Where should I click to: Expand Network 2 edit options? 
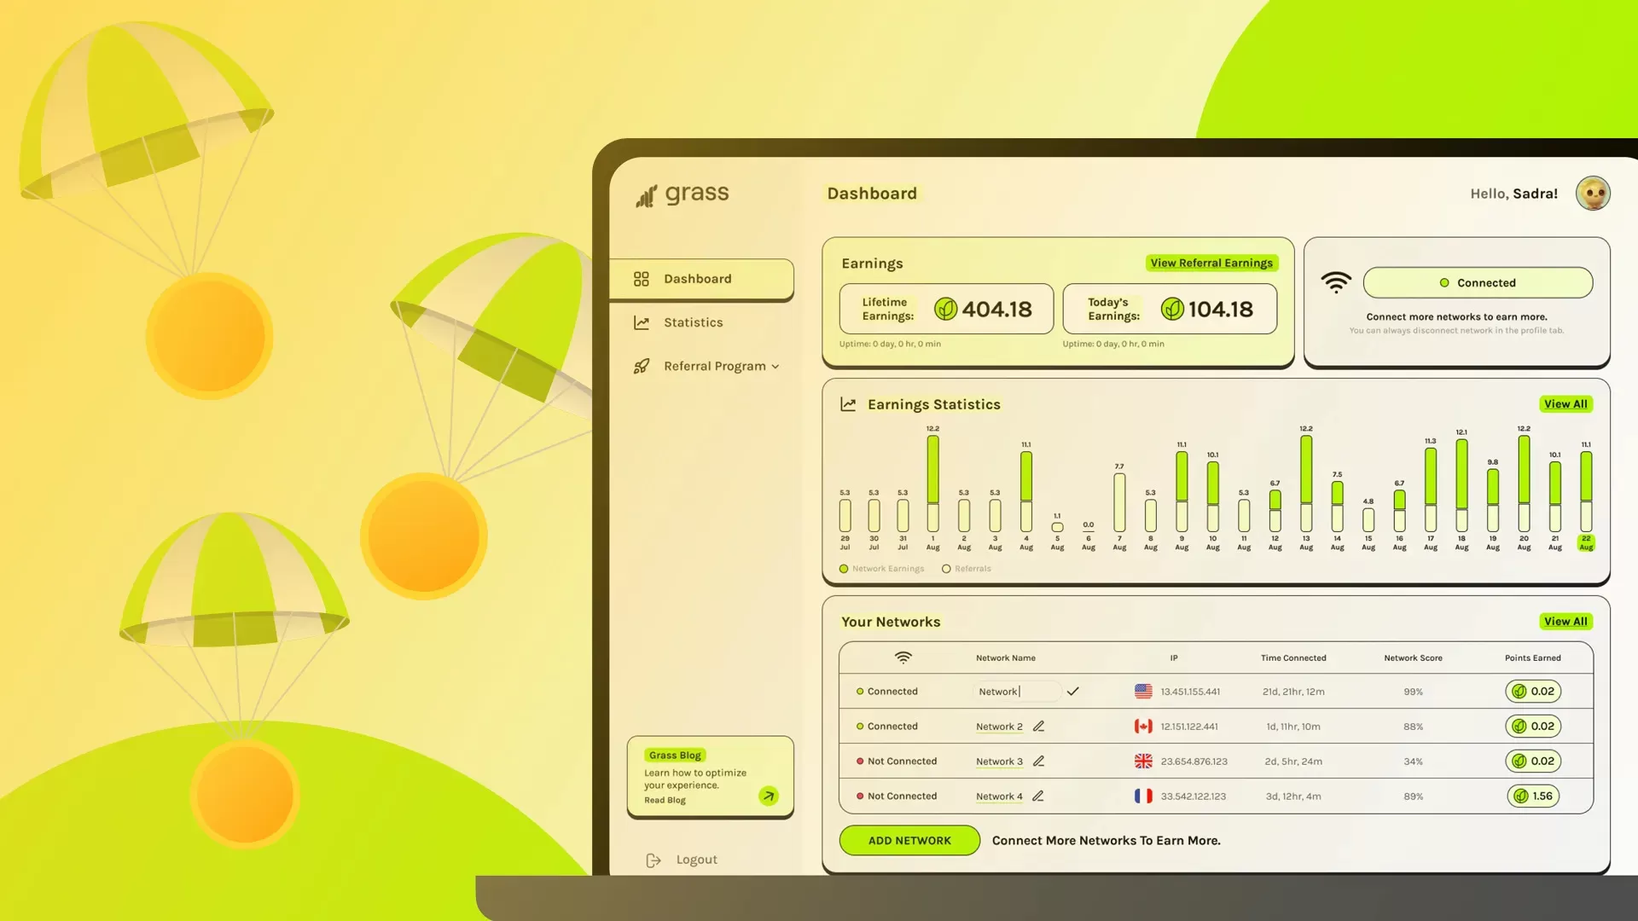(1038, 726)
